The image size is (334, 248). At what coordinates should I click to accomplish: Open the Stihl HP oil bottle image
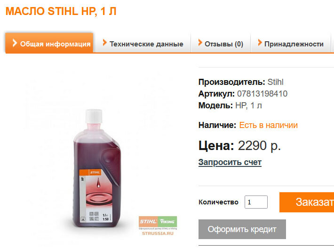click(97, 168)
